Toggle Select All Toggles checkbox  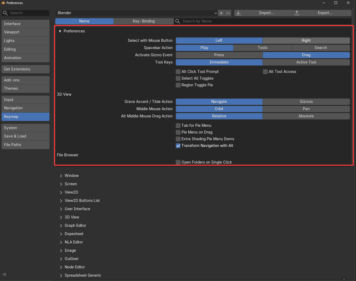pos(178,78)
